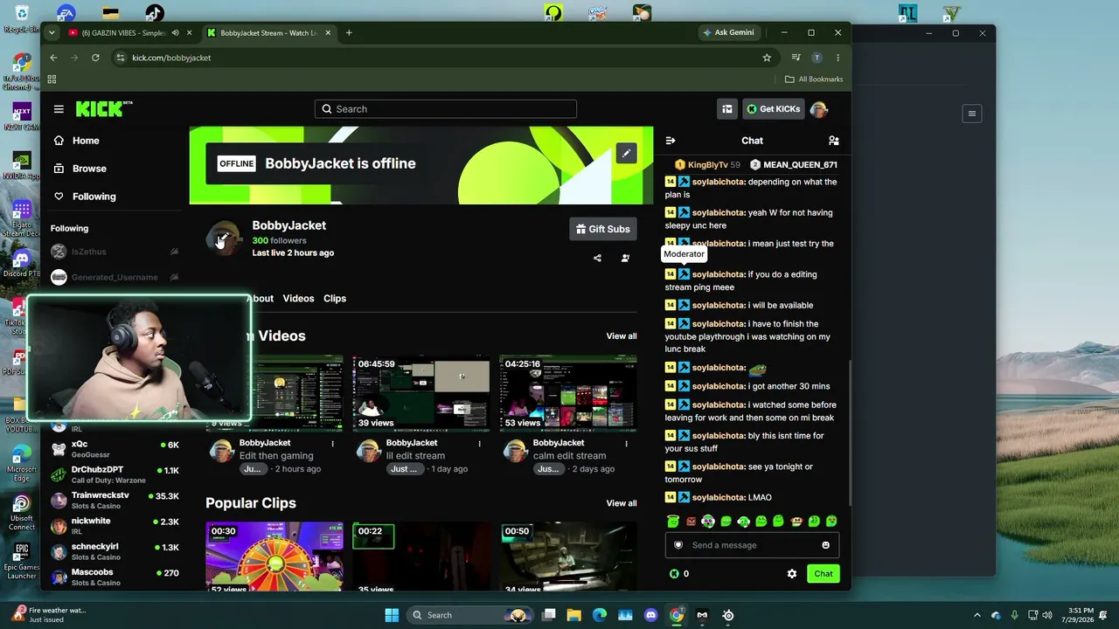Click the chat identity shield icon

pyautogui.click(x=678, y=545)
